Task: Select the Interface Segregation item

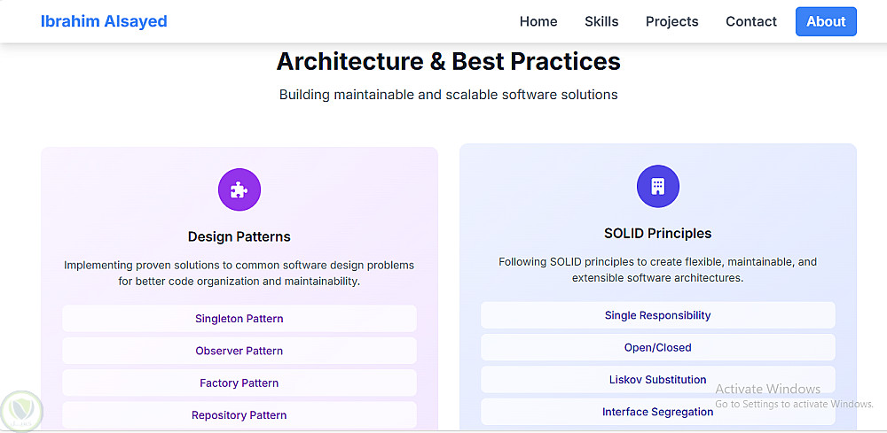Action: (x=658, y=412)
